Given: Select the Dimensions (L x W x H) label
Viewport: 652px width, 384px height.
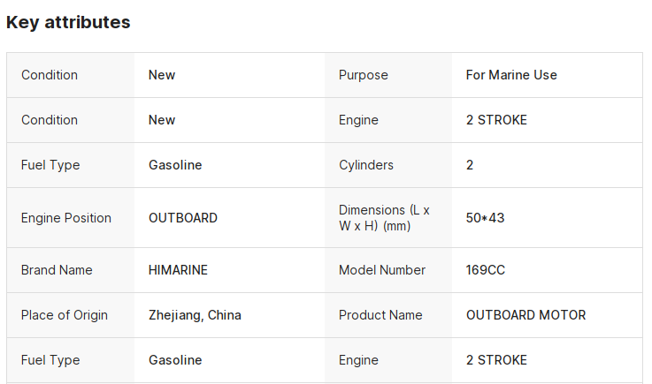Looking at the screenshot, I should [384, 218].
